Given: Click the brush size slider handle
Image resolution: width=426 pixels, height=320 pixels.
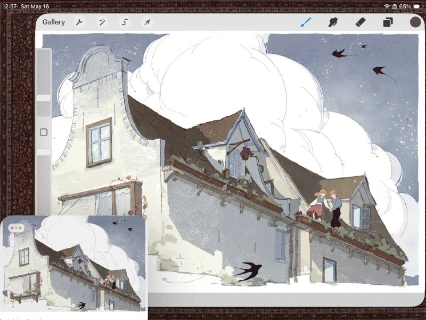Looking at the screenshot, I should [x=44, y=98].
